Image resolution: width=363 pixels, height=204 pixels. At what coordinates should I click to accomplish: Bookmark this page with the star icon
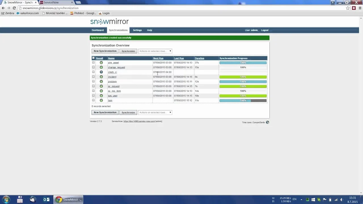pos(348,8)
